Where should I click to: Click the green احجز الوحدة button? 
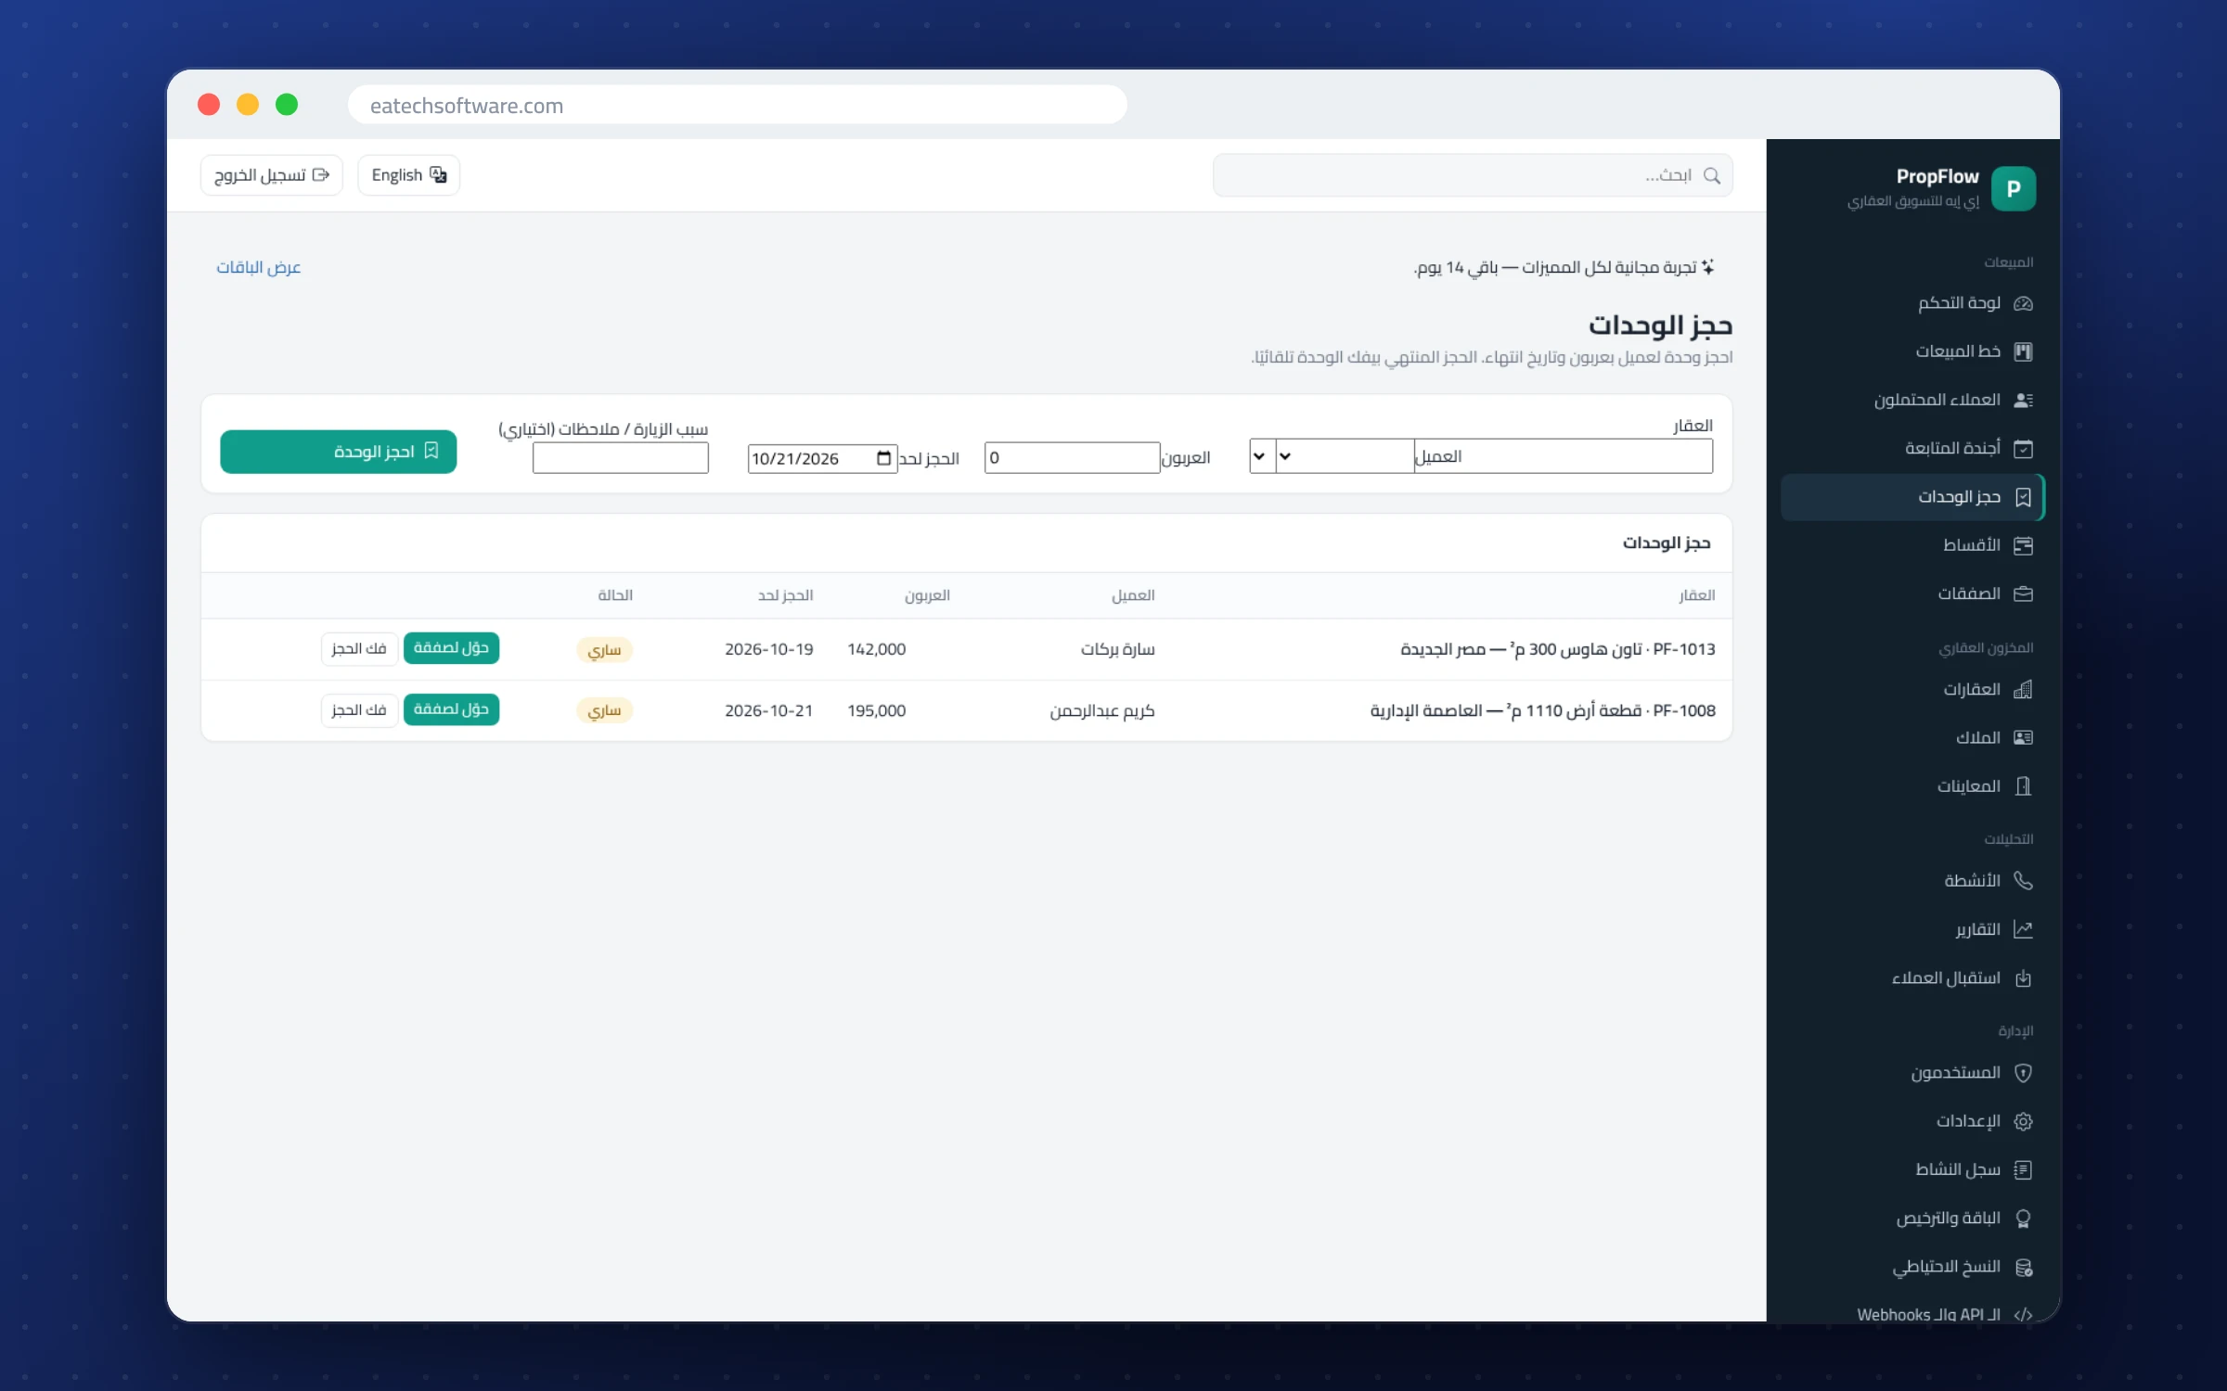coord(338,452)
